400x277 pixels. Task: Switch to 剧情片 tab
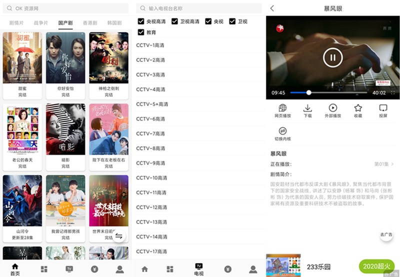16,22
